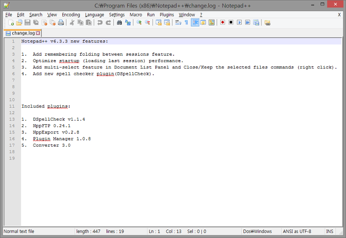The image size is (346, 238).
Task: Open the ? help menu
Action: [201, 15]
